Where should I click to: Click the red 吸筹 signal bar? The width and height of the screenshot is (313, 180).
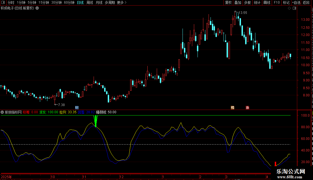click(276, 164)
